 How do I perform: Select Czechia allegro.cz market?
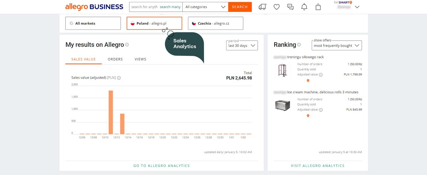[216, 23]
